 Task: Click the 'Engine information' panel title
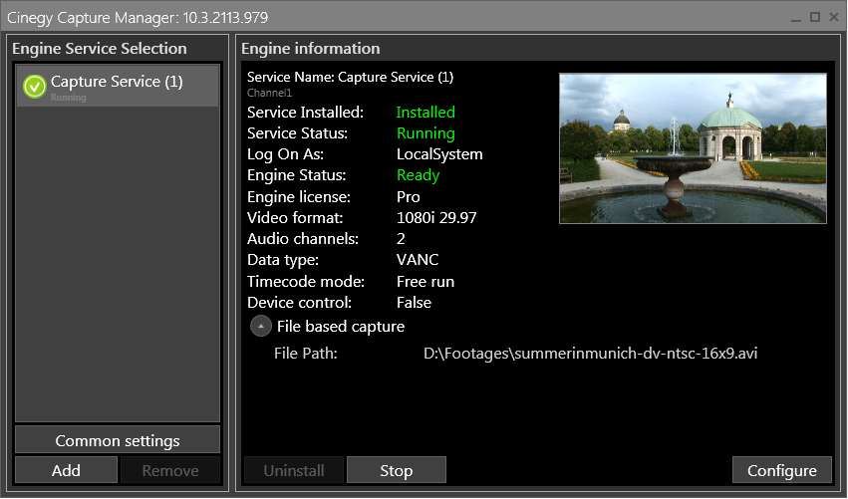[311, 49]
